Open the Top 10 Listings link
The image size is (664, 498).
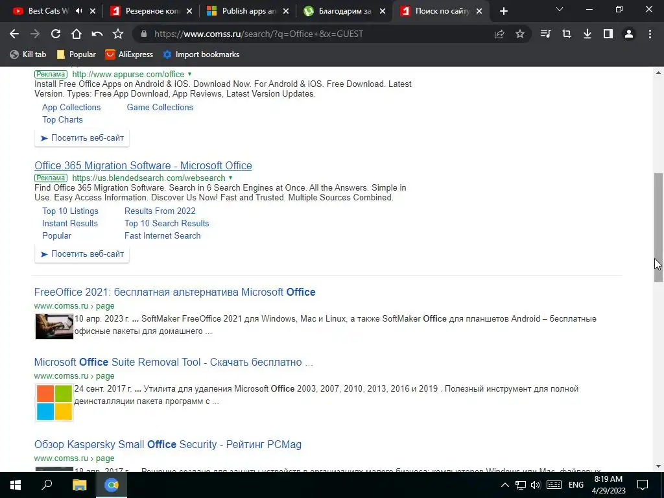[x=70, y=211]
